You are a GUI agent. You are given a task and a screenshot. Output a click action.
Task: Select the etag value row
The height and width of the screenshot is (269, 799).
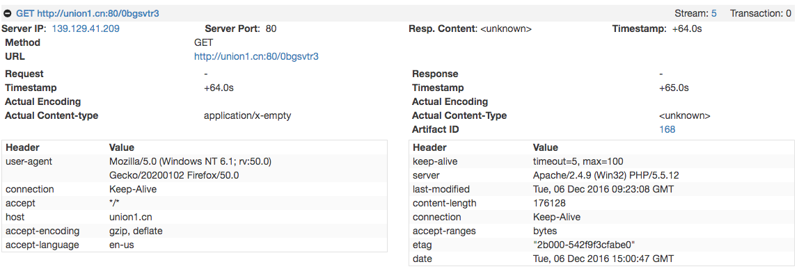pos(602,245)
